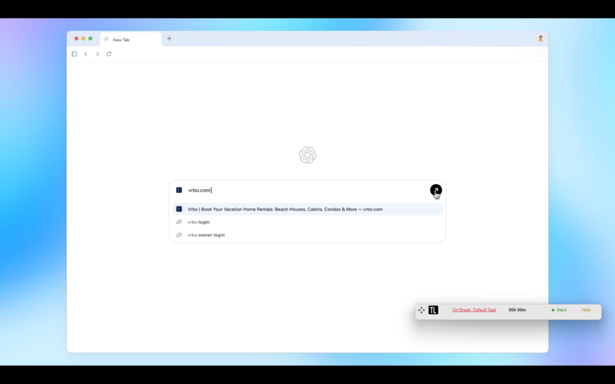Click the profile avatar in the top-right corner

click(x=540, y=38)
